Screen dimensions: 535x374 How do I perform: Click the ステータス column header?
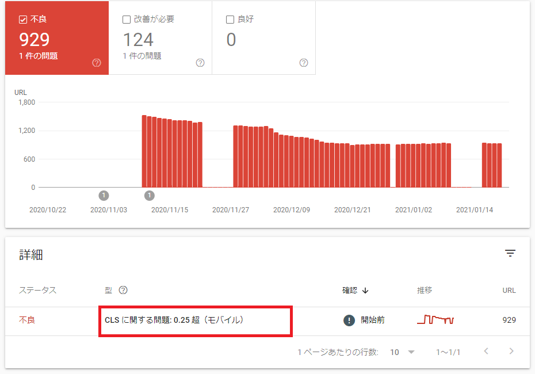click(37, 291)
